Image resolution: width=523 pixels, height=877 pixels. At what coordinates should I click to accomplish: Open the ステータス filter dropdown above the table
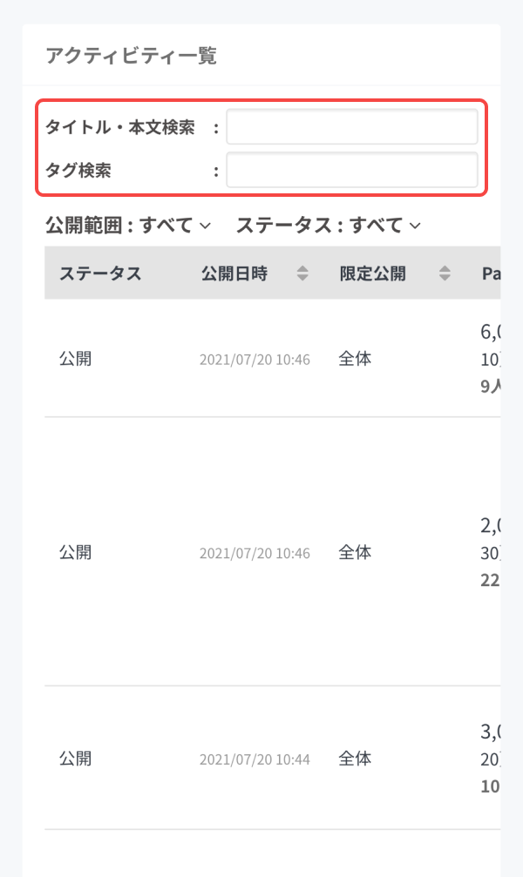(329, 226)
